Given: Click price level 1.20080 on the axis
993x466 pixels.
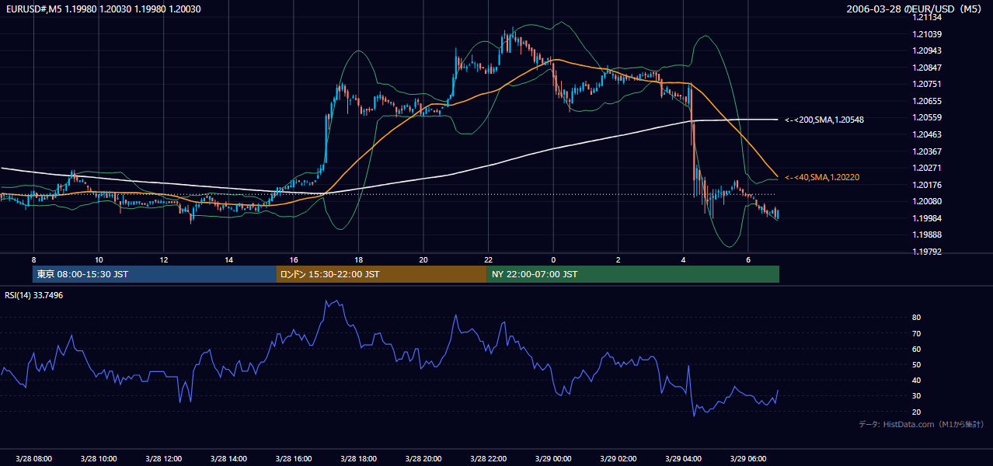Looking at the screenshot, I should coord(928,201).
